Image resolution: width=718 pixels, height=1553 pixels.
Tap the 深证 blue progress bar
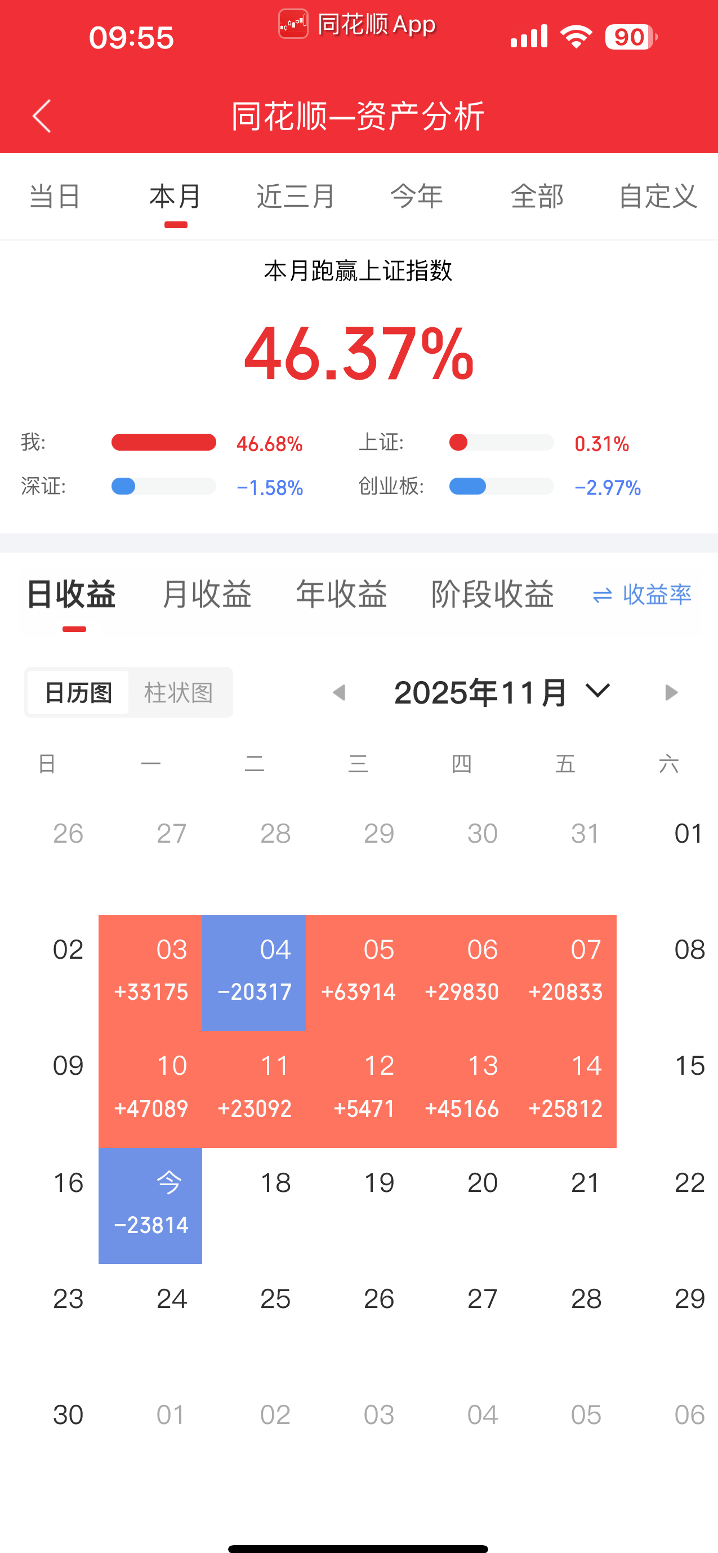163,486
